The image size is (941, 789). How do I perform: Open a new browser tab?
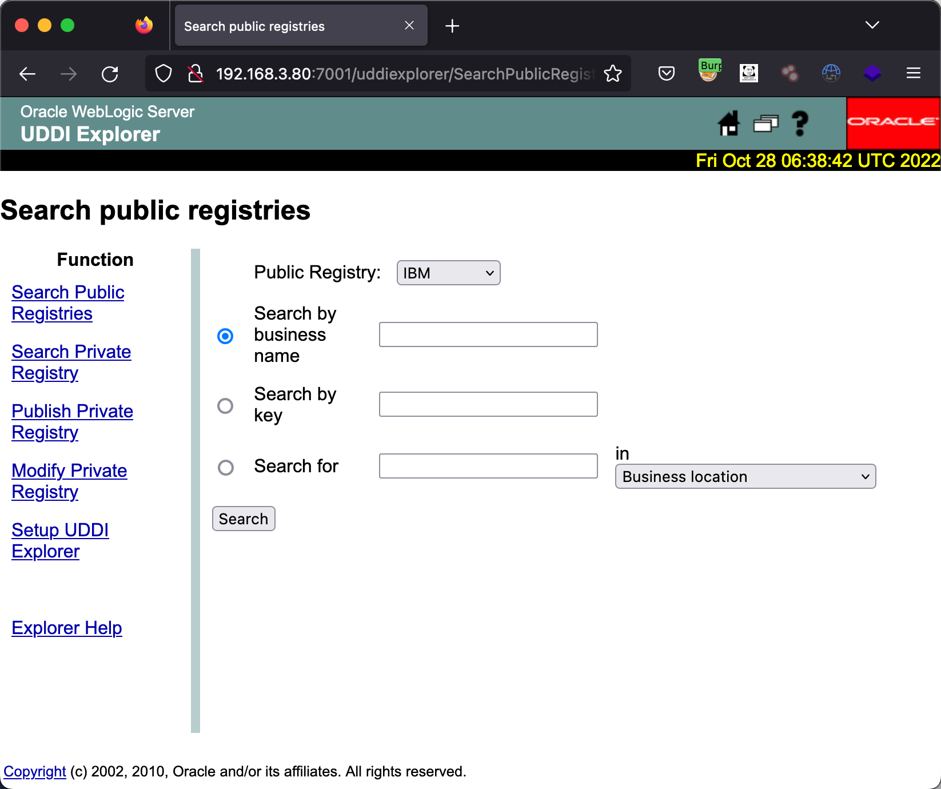pyautogui.click(x=452, y=26)
